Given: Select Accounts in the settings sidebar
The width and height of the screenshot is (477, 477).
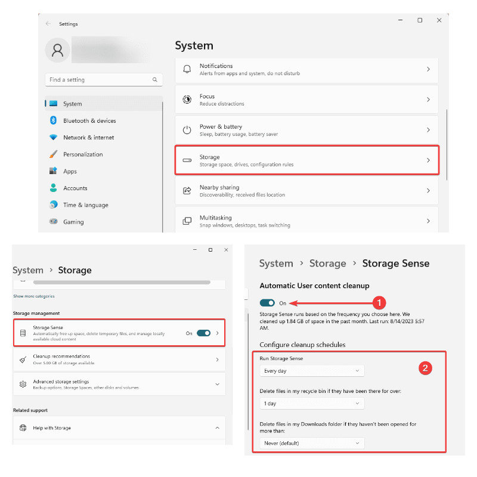Looking at the screenshot, I should tap(75, 188).
